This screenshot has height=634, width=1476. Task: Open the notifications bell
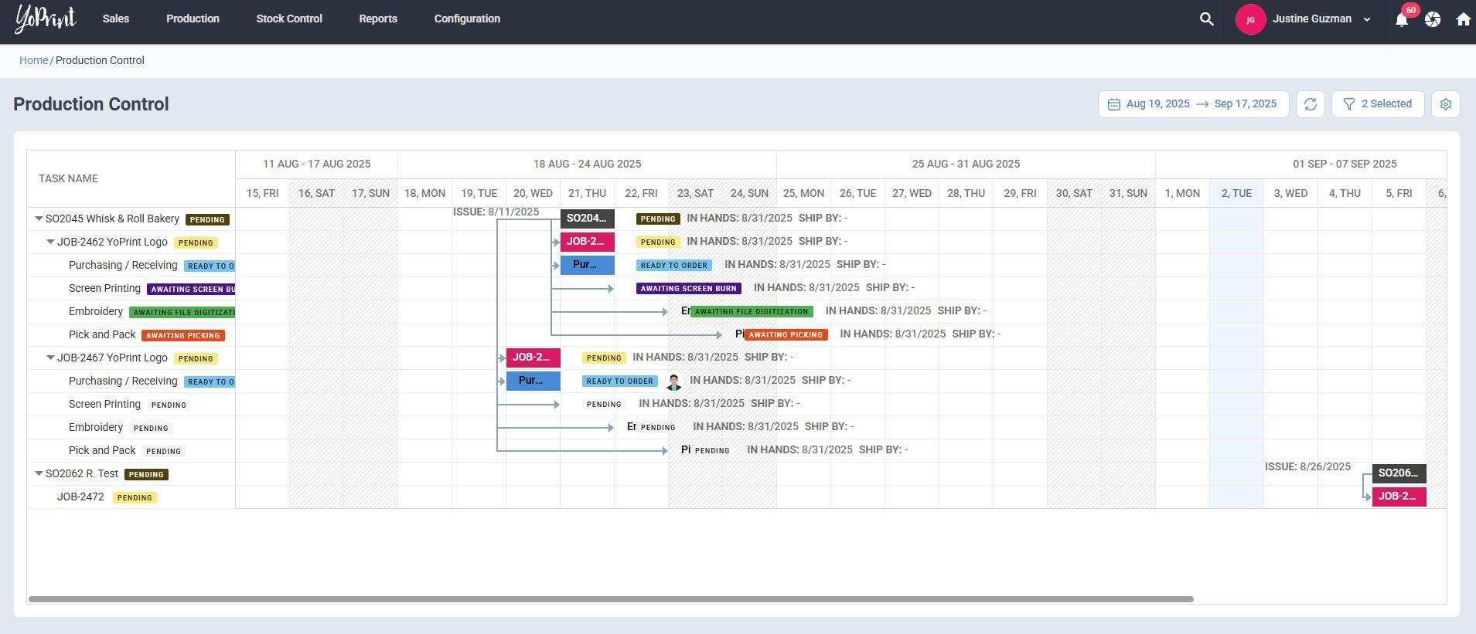click(1401, 20)
